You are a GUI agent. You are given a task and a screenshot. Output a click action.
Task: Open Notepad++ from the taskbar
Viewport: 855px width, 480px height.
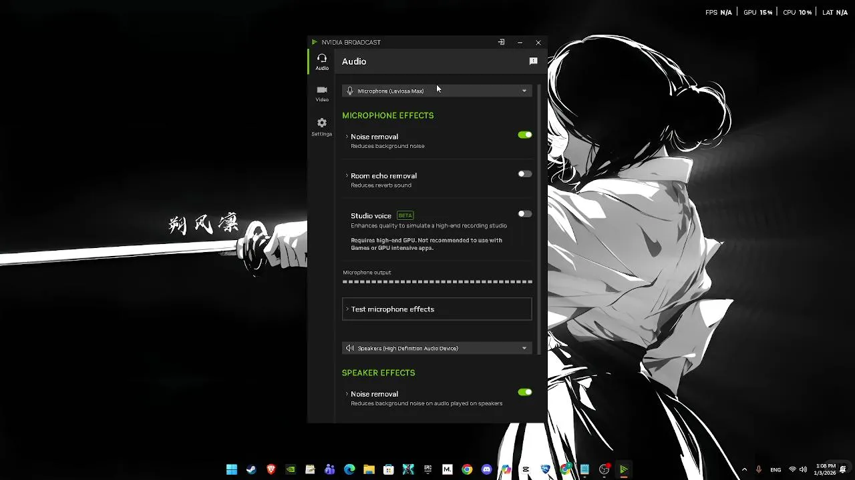point(310,469)
